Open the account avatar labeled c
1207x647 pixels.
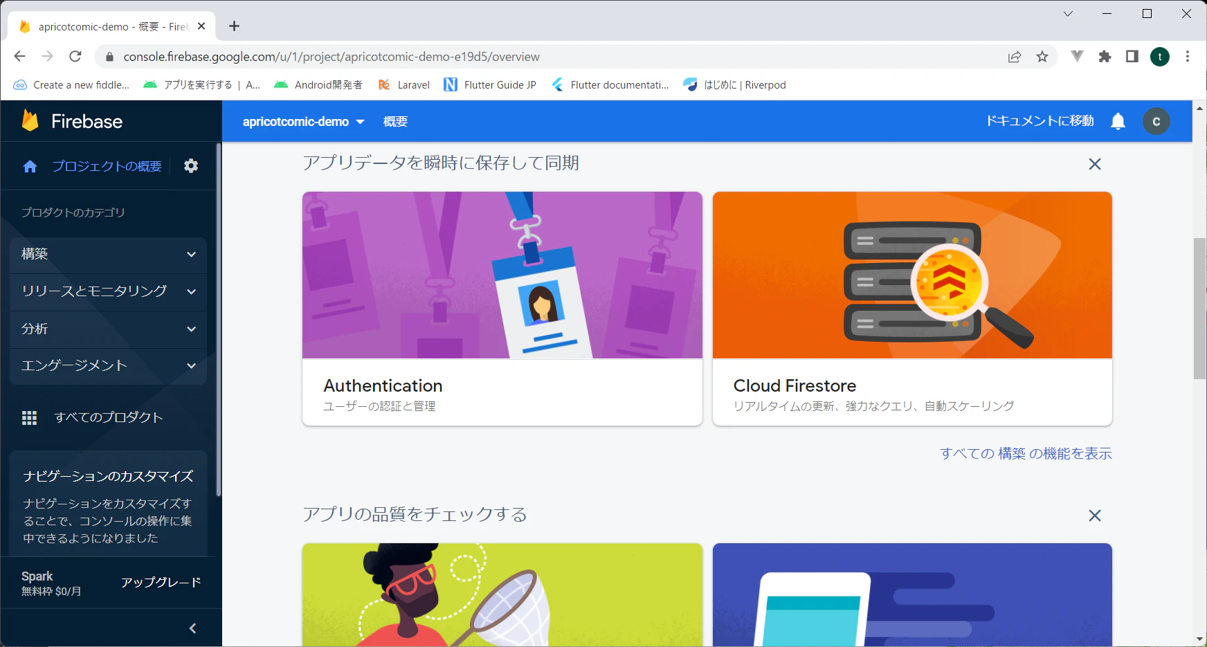(x=1156, y=121)
